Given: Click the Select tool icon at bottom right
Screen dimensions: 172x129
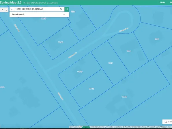Looking at the screenshot, I should click(x=166, y=122).
